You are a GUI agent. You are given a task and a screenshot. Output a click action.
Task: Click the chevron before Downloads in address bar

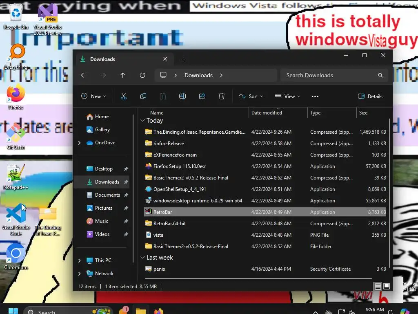(x=176, y=75)
